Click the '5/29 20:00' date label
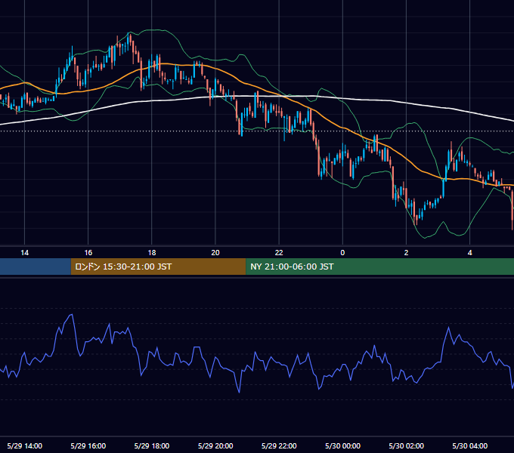514x453 pixels. click(215, 445)
